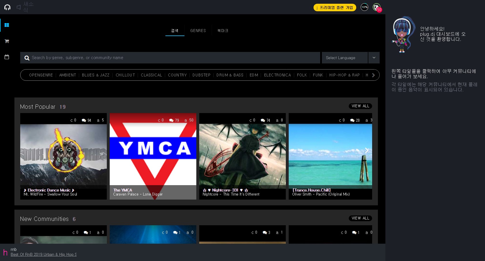Click chat icon showing 3 in New Communities

click(x=265, y=232)
